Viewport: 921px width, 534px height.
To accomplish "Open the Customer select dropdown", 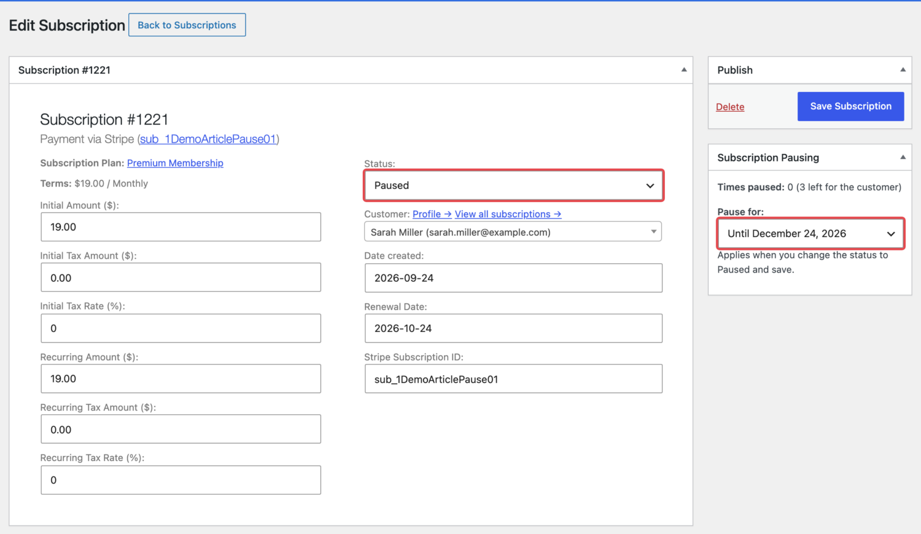I will pyautogui.click(x=513, y=232).
